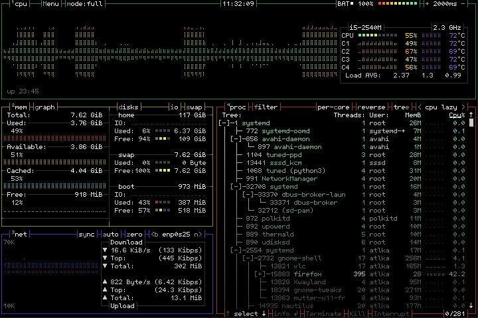
Task: Toggle disk io mode
Action: coord(174,107)
